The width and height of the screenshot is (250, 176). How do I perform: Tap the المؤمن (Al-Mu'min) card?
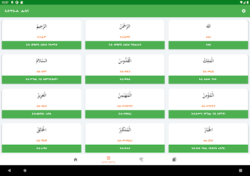click(208, 104)
